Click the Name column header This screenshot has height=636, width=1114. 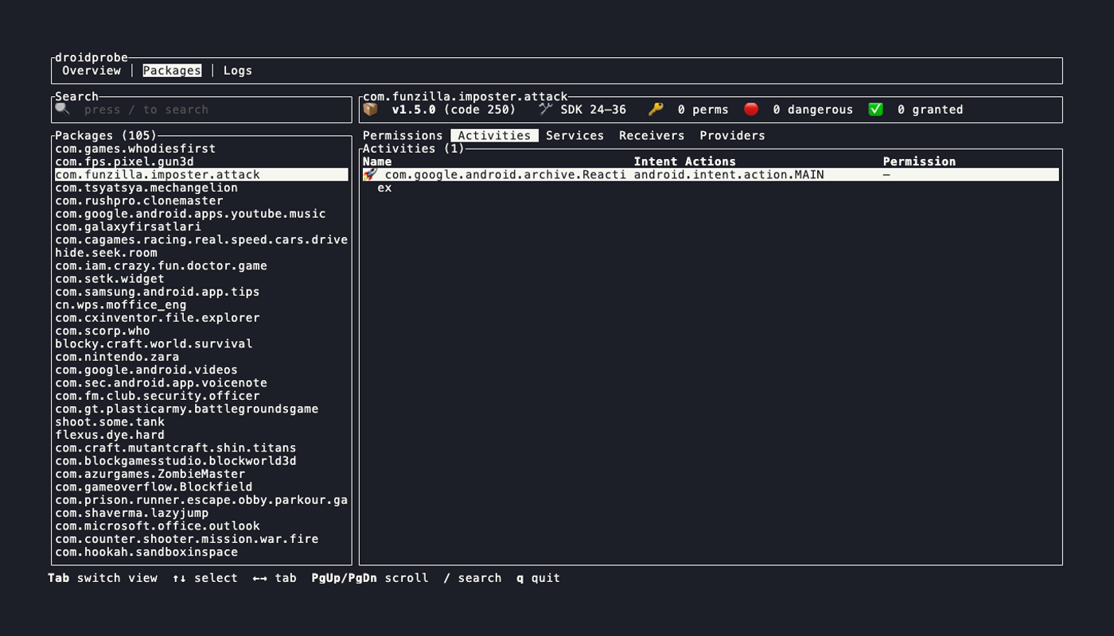(x=377, y=161)
